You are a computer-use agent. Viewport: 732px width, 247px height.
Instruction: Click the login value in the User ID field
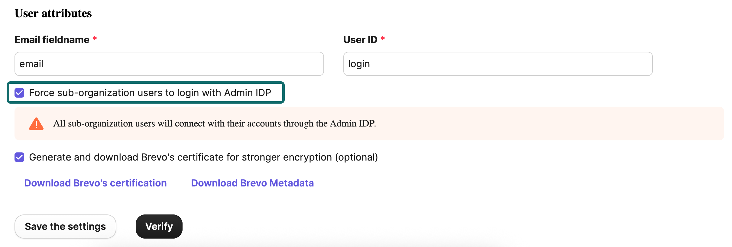click(x=359, y=64)
